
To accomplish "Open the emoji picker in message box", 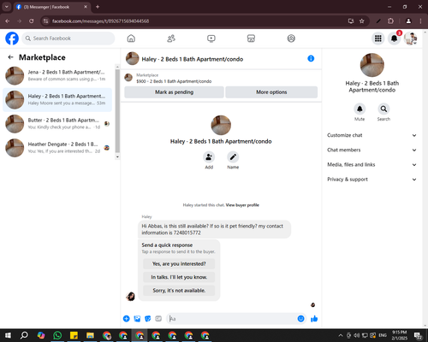I will pyautogui.click(x=300, y=319).
